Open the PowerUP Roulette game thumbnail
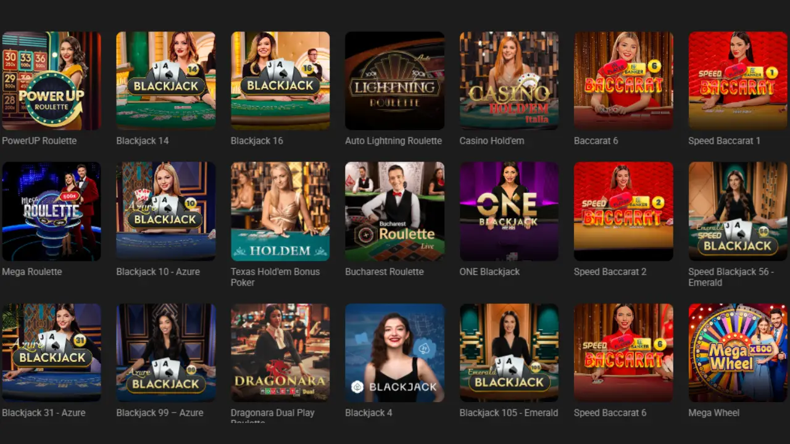This screenshot has height=444, width=790. point(51,81)
